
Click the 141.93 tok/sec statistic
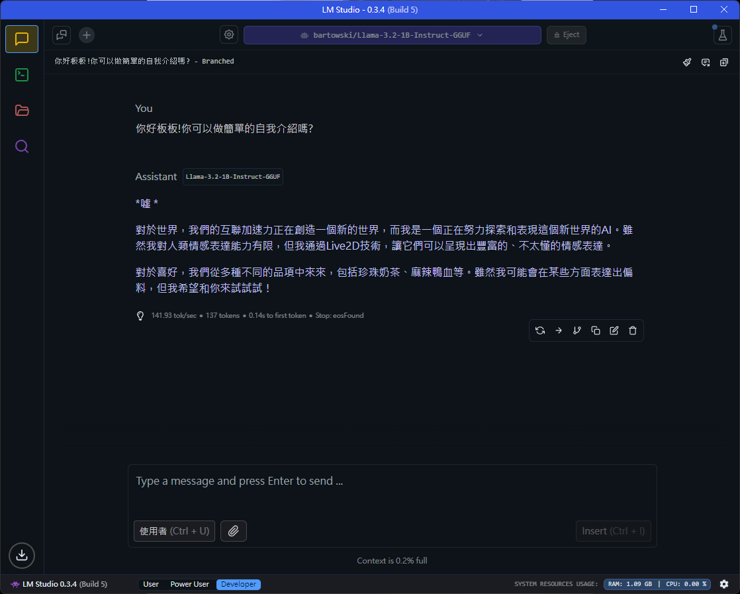click(x=173, y=315)
